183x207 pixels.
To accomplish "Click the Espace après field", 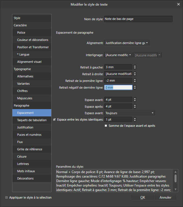I will pyautogui.click(x=118, y=106).
